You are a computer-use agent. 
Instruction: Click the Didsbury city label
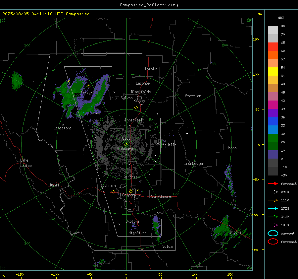(125, 149)
